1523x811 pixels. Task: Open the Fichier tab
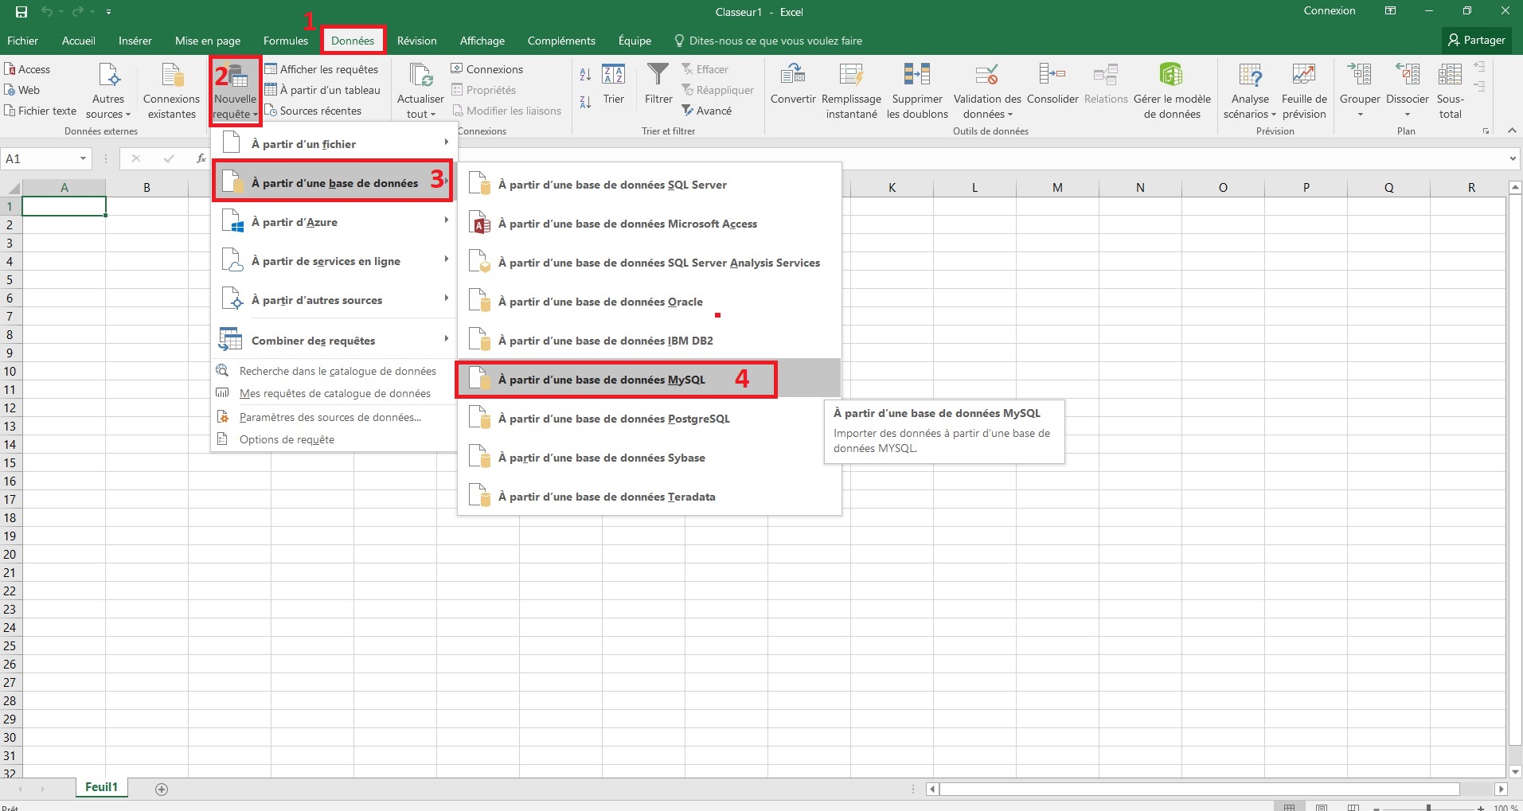(22, 41)
